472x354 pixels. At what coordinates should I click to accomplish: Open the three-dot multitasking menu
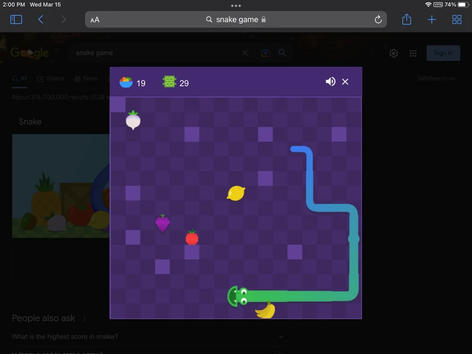pyautogui.click(x=236, y=6)
